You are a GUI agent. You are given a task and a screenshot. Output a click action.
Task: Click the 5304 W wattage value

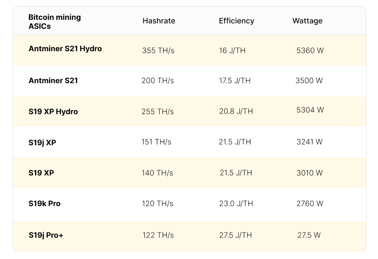(310, 110)
